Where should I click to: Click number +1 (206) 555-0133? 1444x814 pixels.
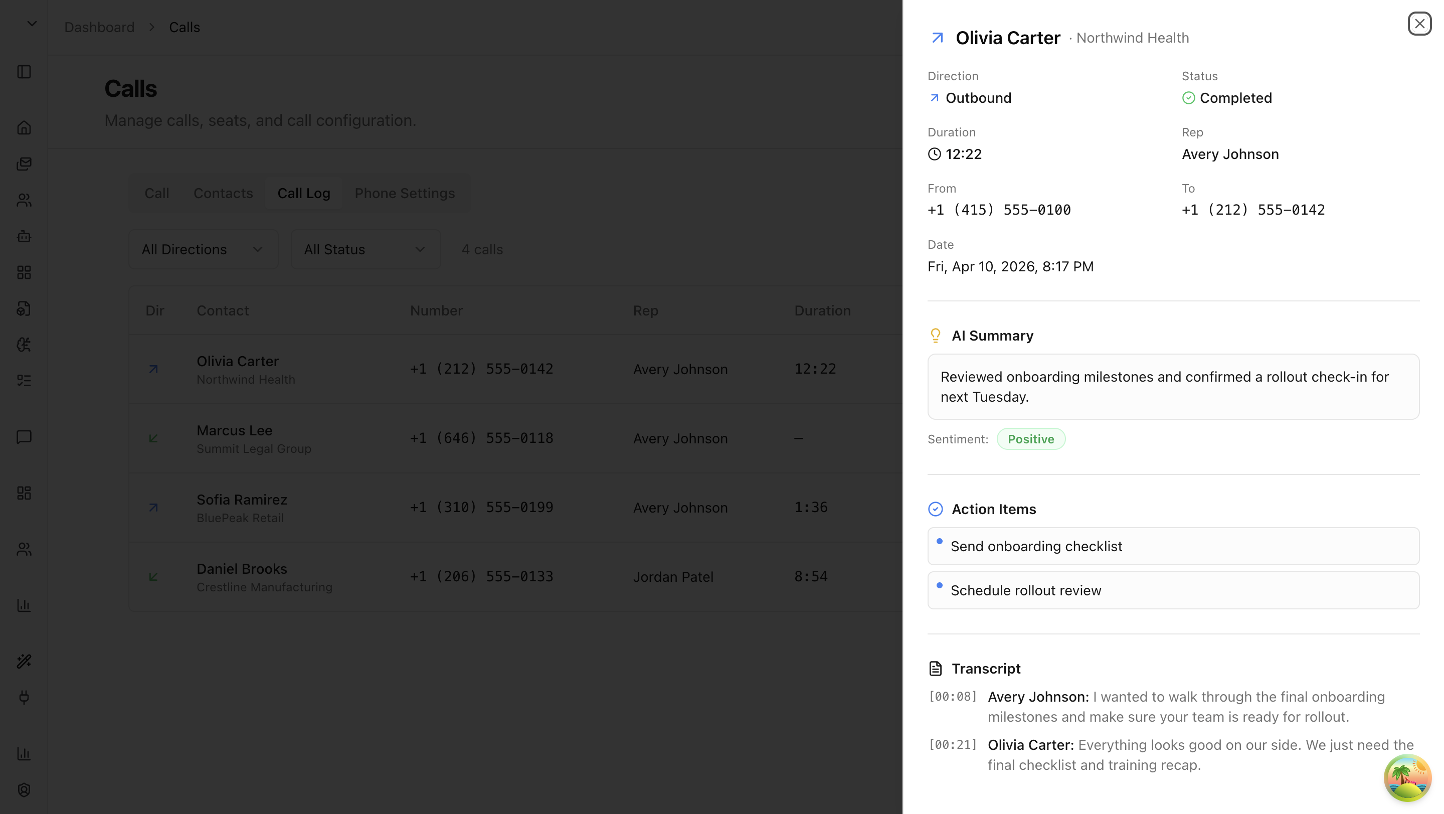(481, 577)
